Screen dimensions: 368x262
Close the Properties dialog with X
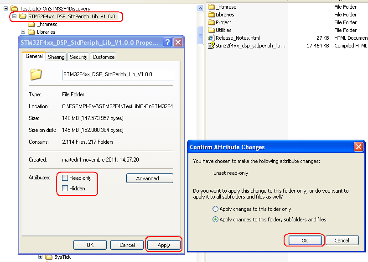[x=178, y=42]
